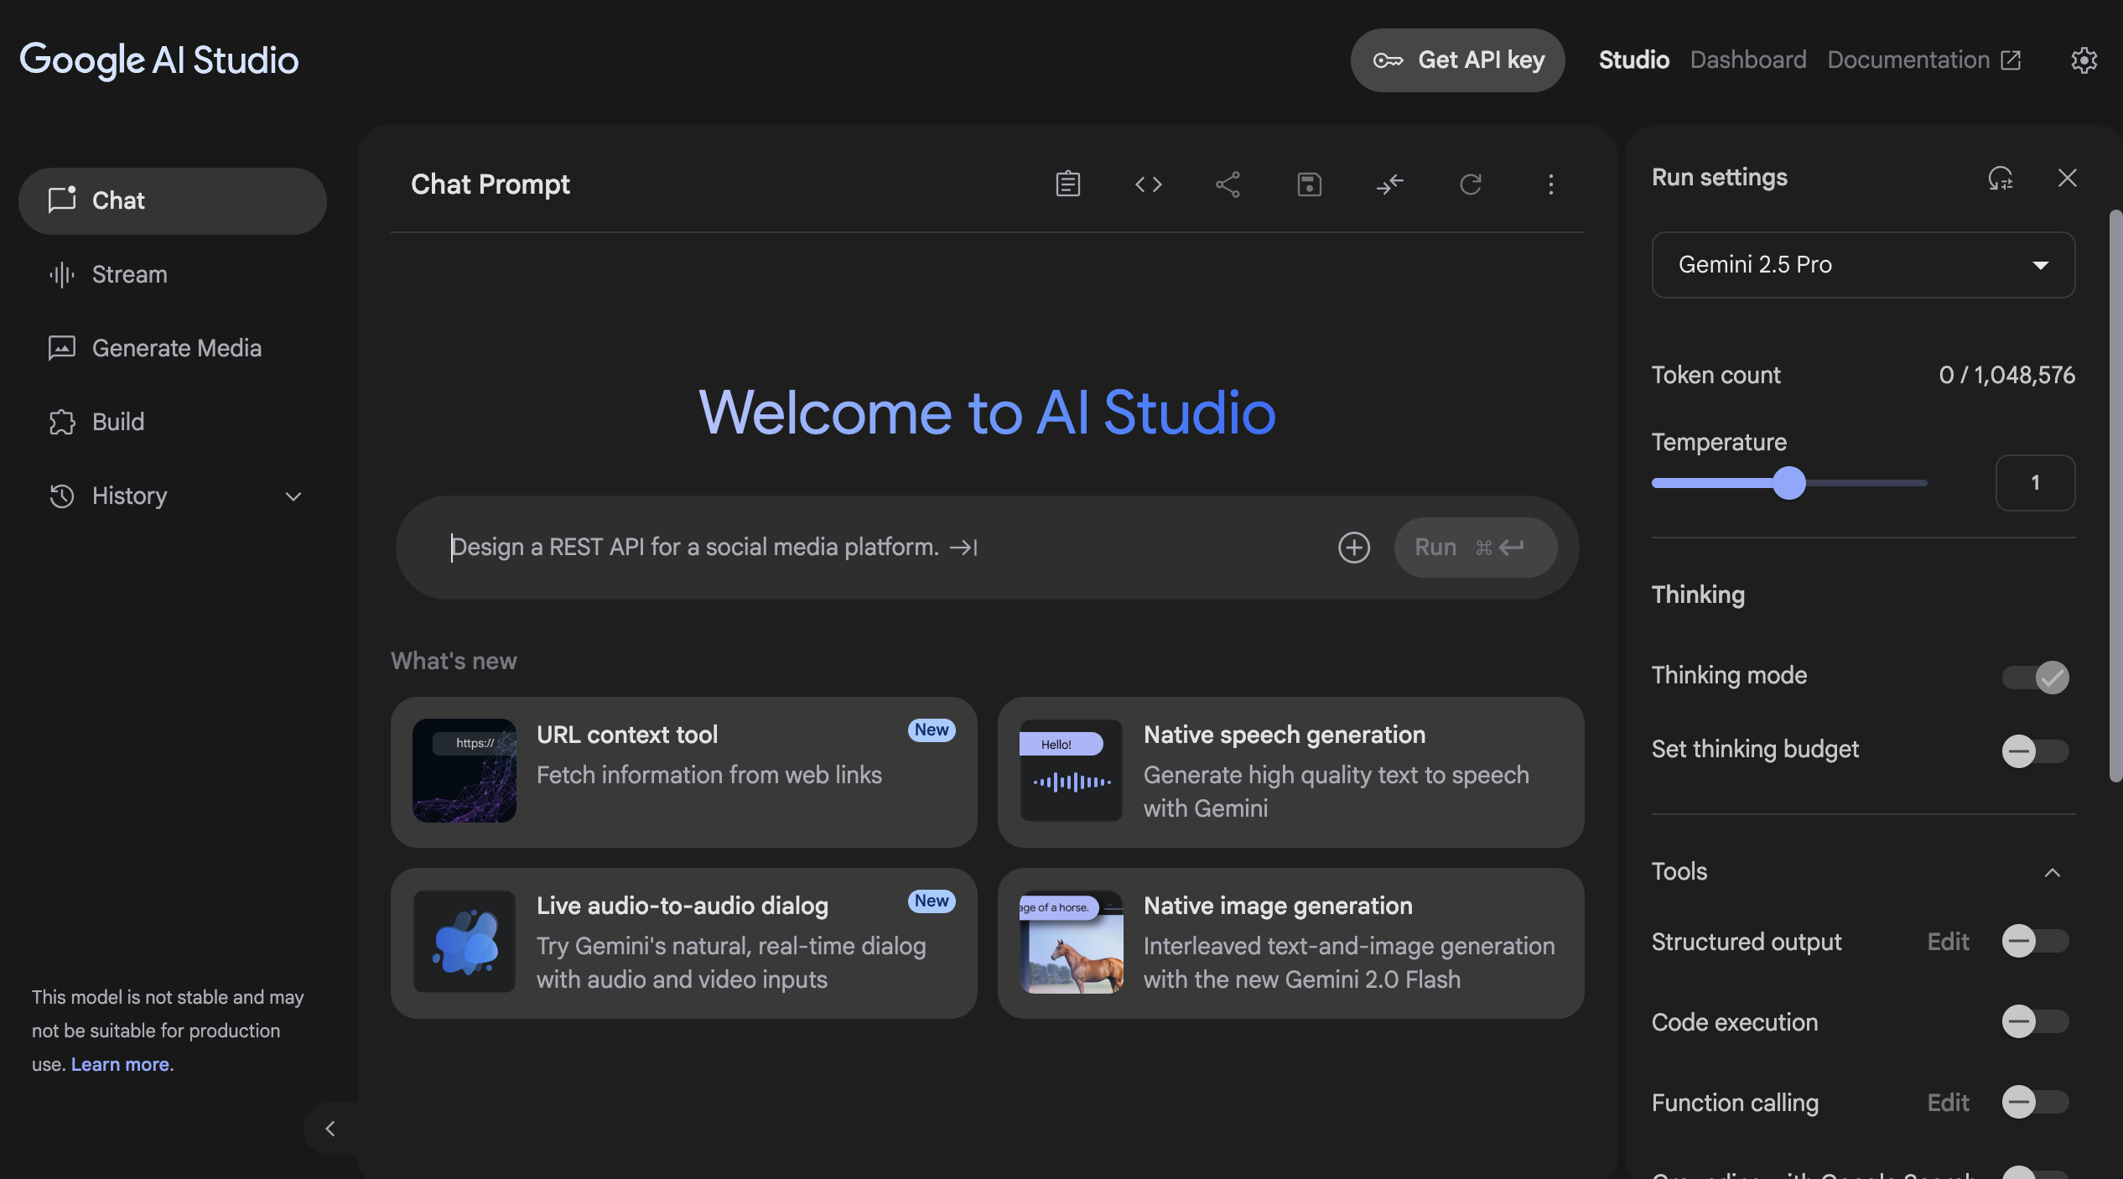The width and height of the screenshot is (2123, 1179).
Task: Turn on Code execution toggle
Action: [x=2035, y=1021]
